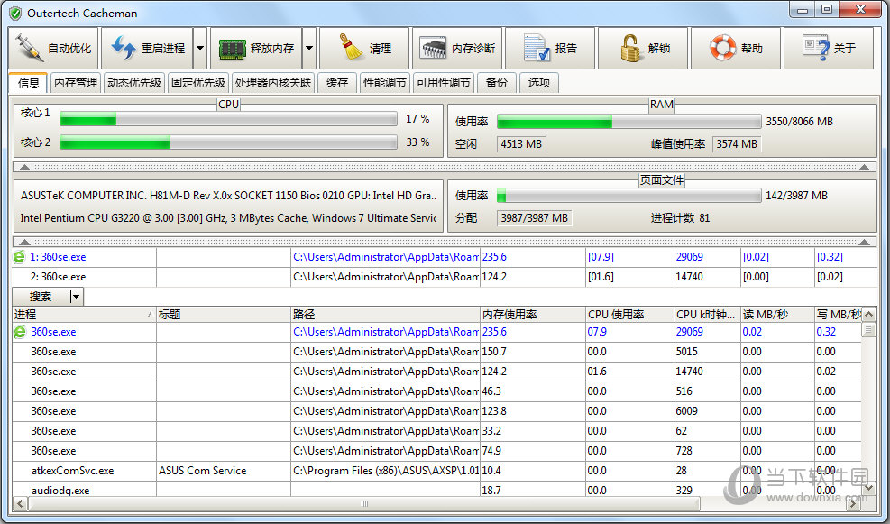Viewport: 890px width, 524px height.
Task: Select 360se.exe process using 33.2 MB
Action: (436, 431)
